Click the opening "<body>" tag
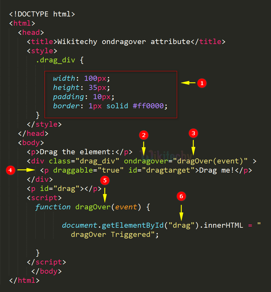Viewport: 271px width, 292px height. pyautogui.click(x=31, y=143)
